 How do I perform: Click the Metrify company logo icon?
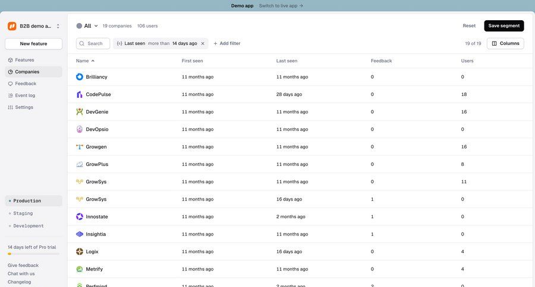[x=80, y=269]
